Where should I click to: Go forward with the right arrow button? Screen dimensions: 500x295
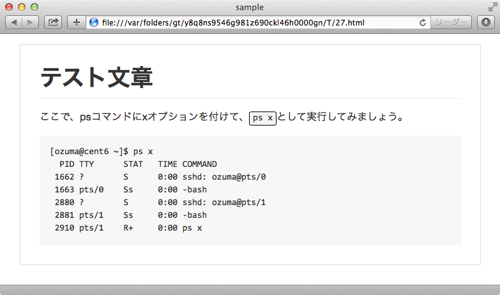(x=30, y=22)
